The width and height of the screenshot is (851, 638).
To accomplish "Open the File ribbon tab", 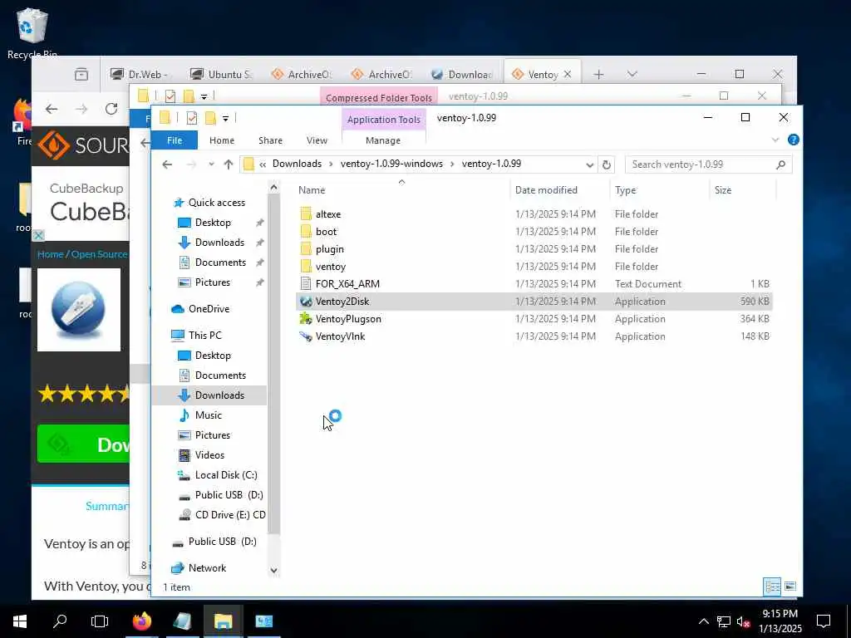I will click(x=175, y=140).
